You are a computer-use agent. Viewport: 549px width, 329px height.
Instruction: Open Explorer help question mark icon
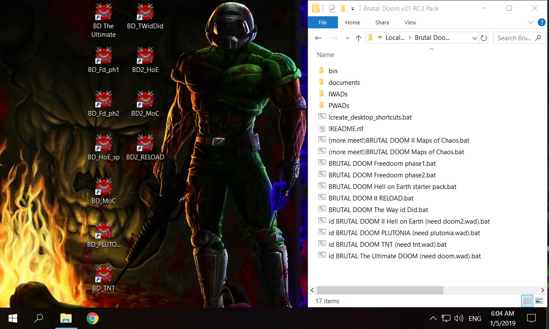pos(542,22)
